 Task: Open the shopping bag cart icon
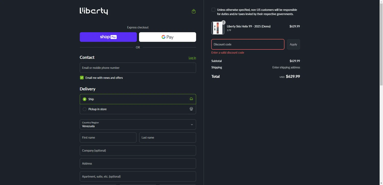[194, 11]
